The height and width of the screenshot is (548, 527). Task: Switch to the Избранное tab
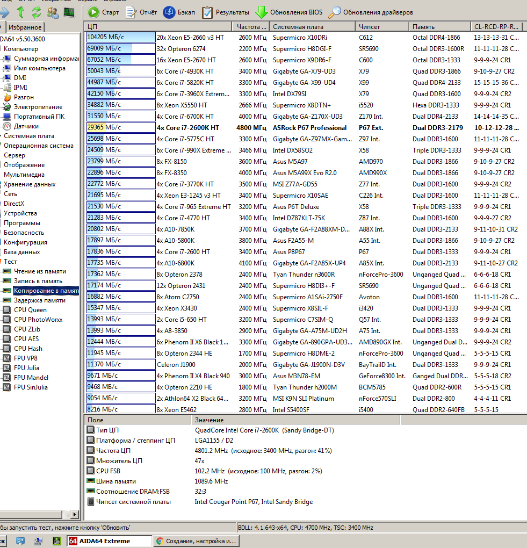click(25, 27)
